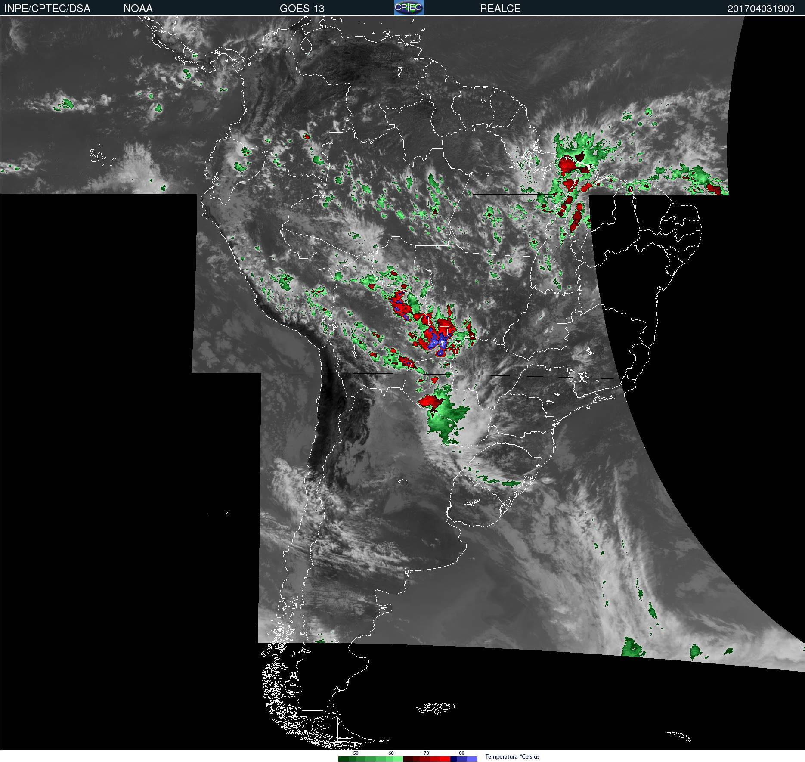Click the 201704031900 timestamp
805x762 pixels.
tap(761, 9)
